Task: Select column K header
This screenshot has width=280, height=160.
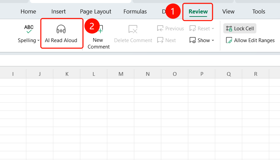Action: pyautogui.click(x=67, y=74)
